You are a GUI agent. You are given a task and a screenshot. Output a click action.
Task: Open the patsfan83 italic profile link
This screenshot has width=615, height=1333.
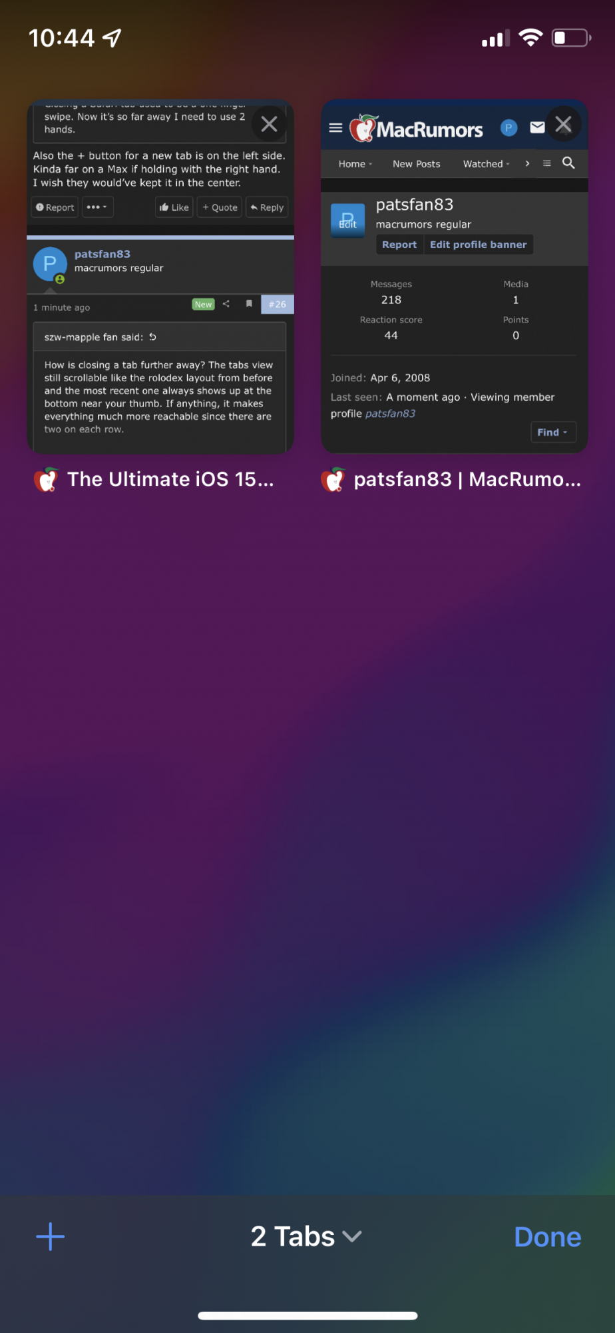tap(390, 414)
